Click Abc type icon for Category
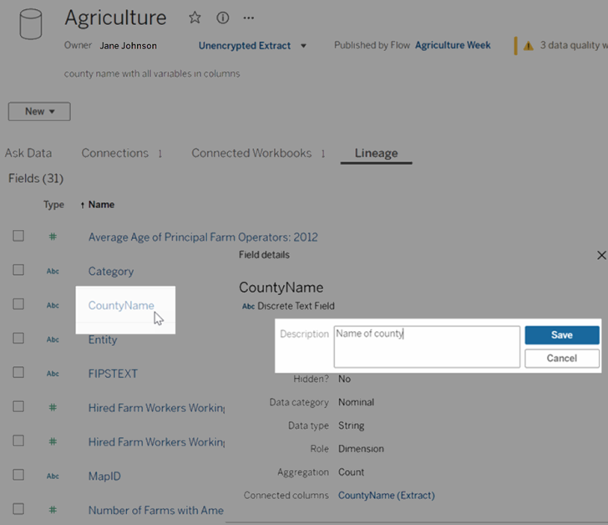Screen dimensions: 608x525 tap(53, 271)
